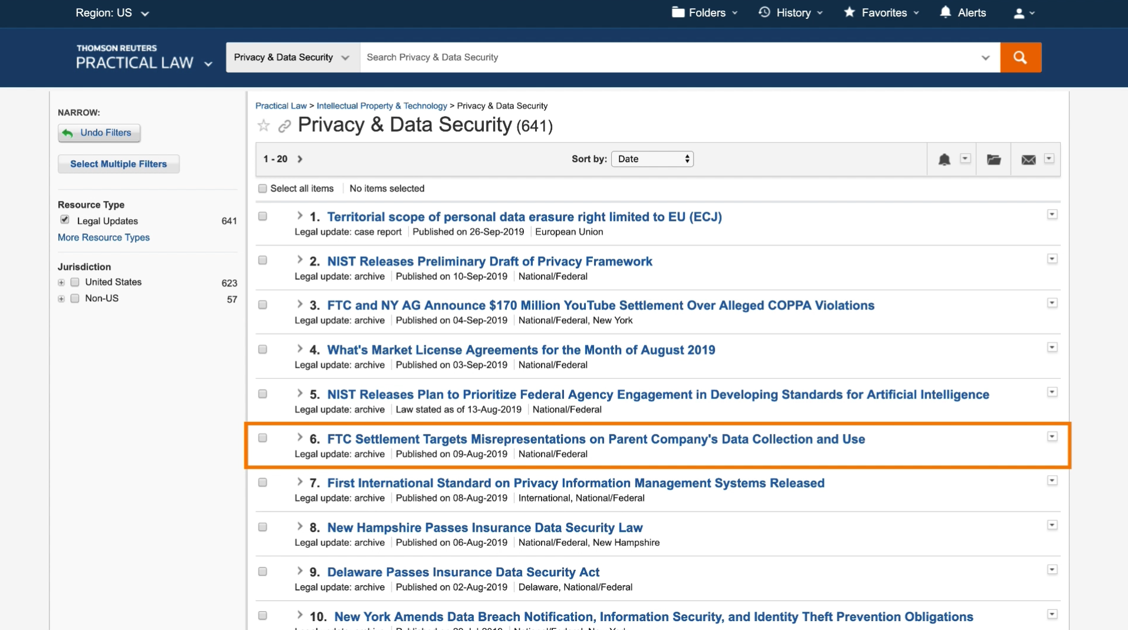Open the Favorites menu

tap(881, 13)
